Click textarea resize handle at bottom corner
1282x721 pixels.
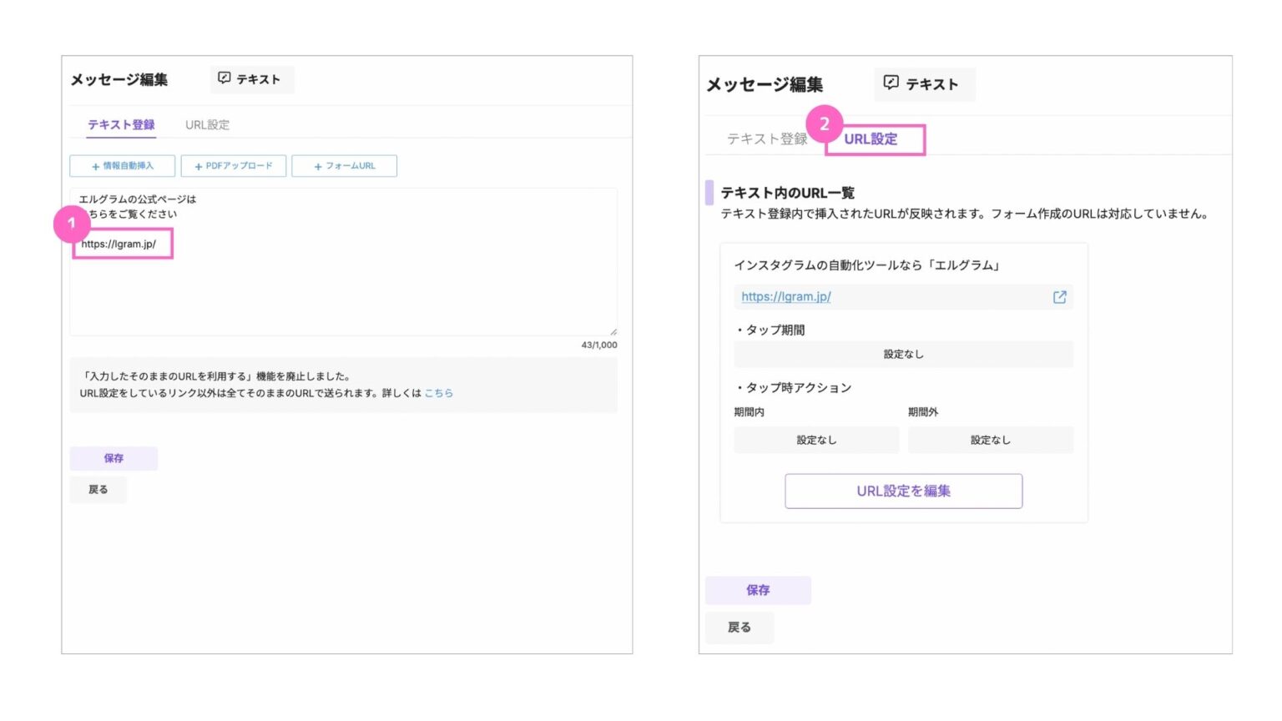click(613, 331)
